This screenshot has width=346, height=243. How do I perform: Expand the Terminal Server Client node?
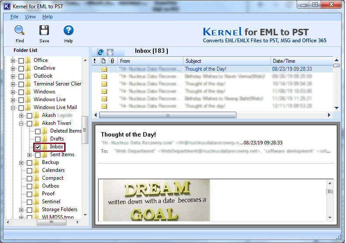pyautogui.click(x=13, y=84)
